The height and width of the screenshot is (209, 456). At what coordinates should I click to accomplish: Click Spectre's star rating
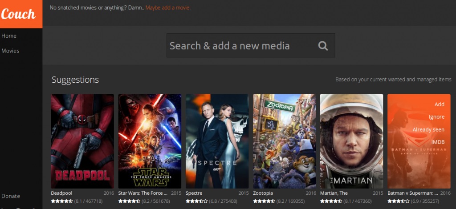[196, 201]
